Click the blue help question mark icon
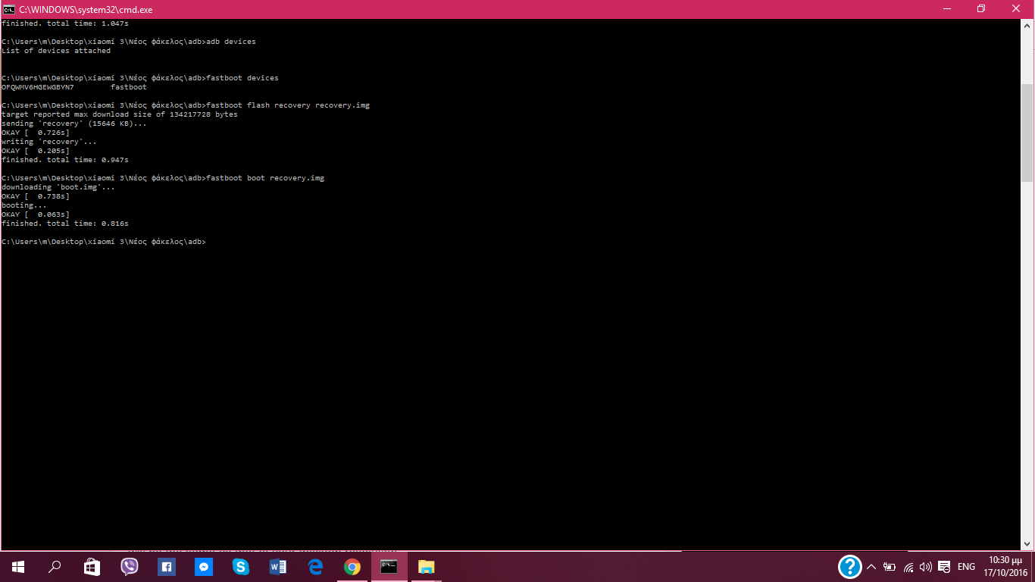Viewport: 1035px width, 582px height. (850, 566)
